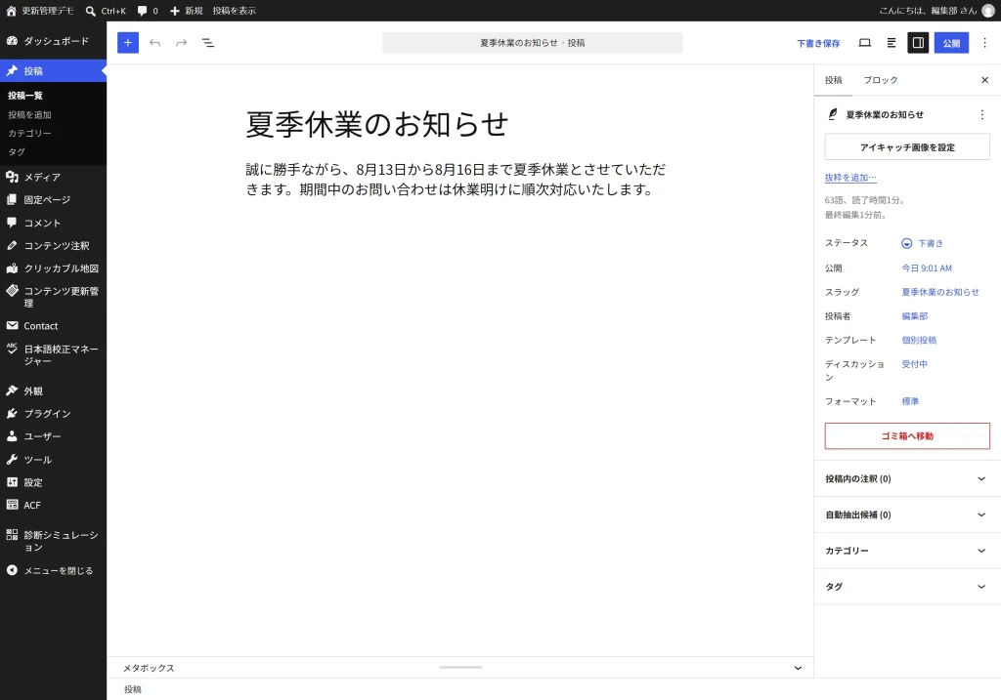Collapse menu with メニューを閉じる
Screen dimensions: 1001x700
point(53,570)
